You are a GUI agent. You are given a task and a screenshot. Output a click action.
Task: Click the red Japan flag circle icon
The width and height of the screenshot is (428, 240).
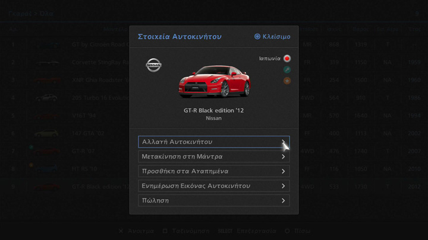coord(287,59)
